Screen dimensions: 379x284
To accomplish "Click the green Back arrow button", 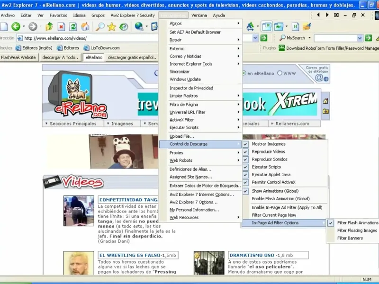I will 16,27.
